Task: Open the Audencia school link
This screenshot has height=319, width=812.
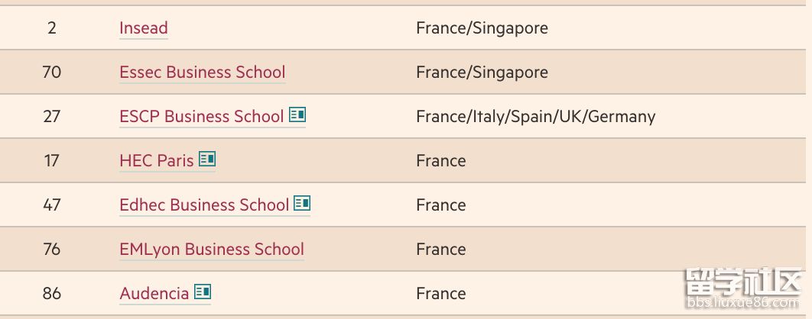Action: point(154,294)
